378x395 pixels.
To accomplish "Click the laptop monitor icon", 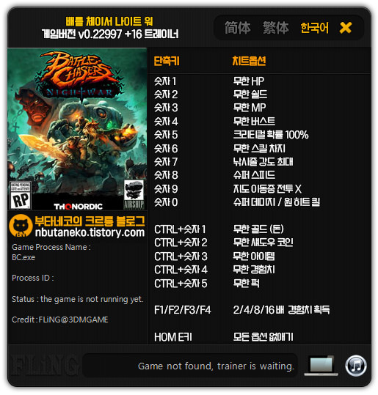I will (x=321, y=365).
